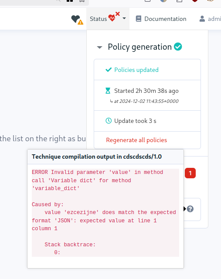Click the hourglass icon next to Started
Screen dimensions: 221x279
pos(108,91)
